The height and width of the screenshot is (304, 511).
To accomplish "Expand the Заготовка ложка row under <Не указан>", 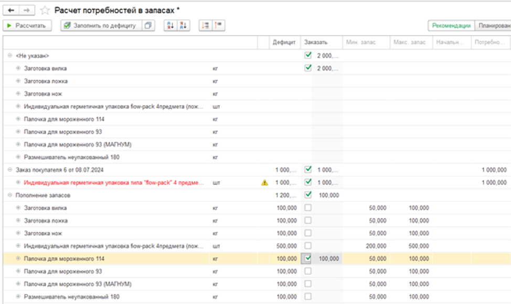I will 18,81.
